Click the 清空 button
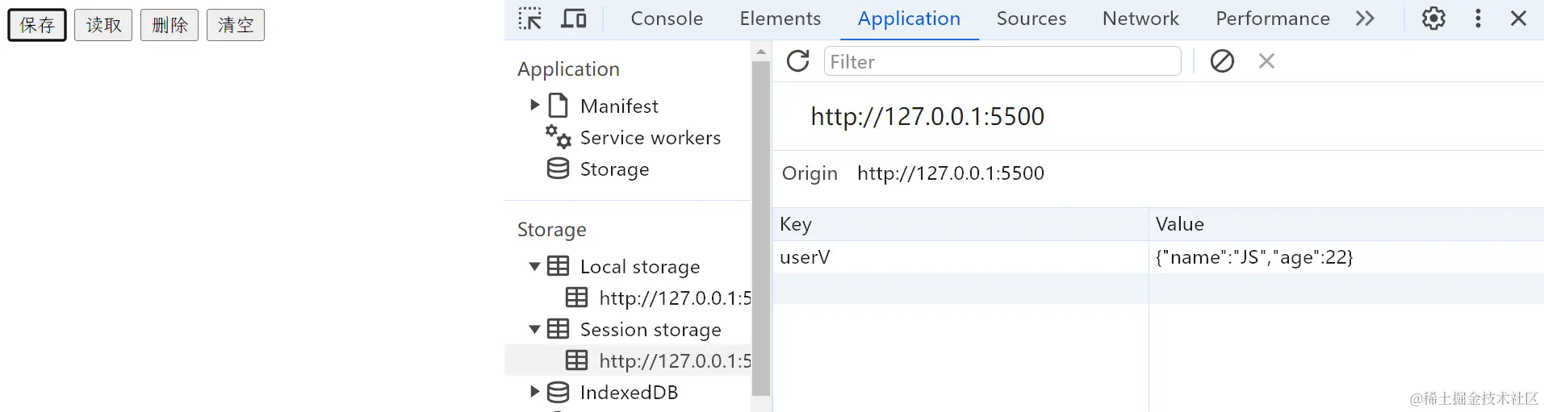 point(236,25)
